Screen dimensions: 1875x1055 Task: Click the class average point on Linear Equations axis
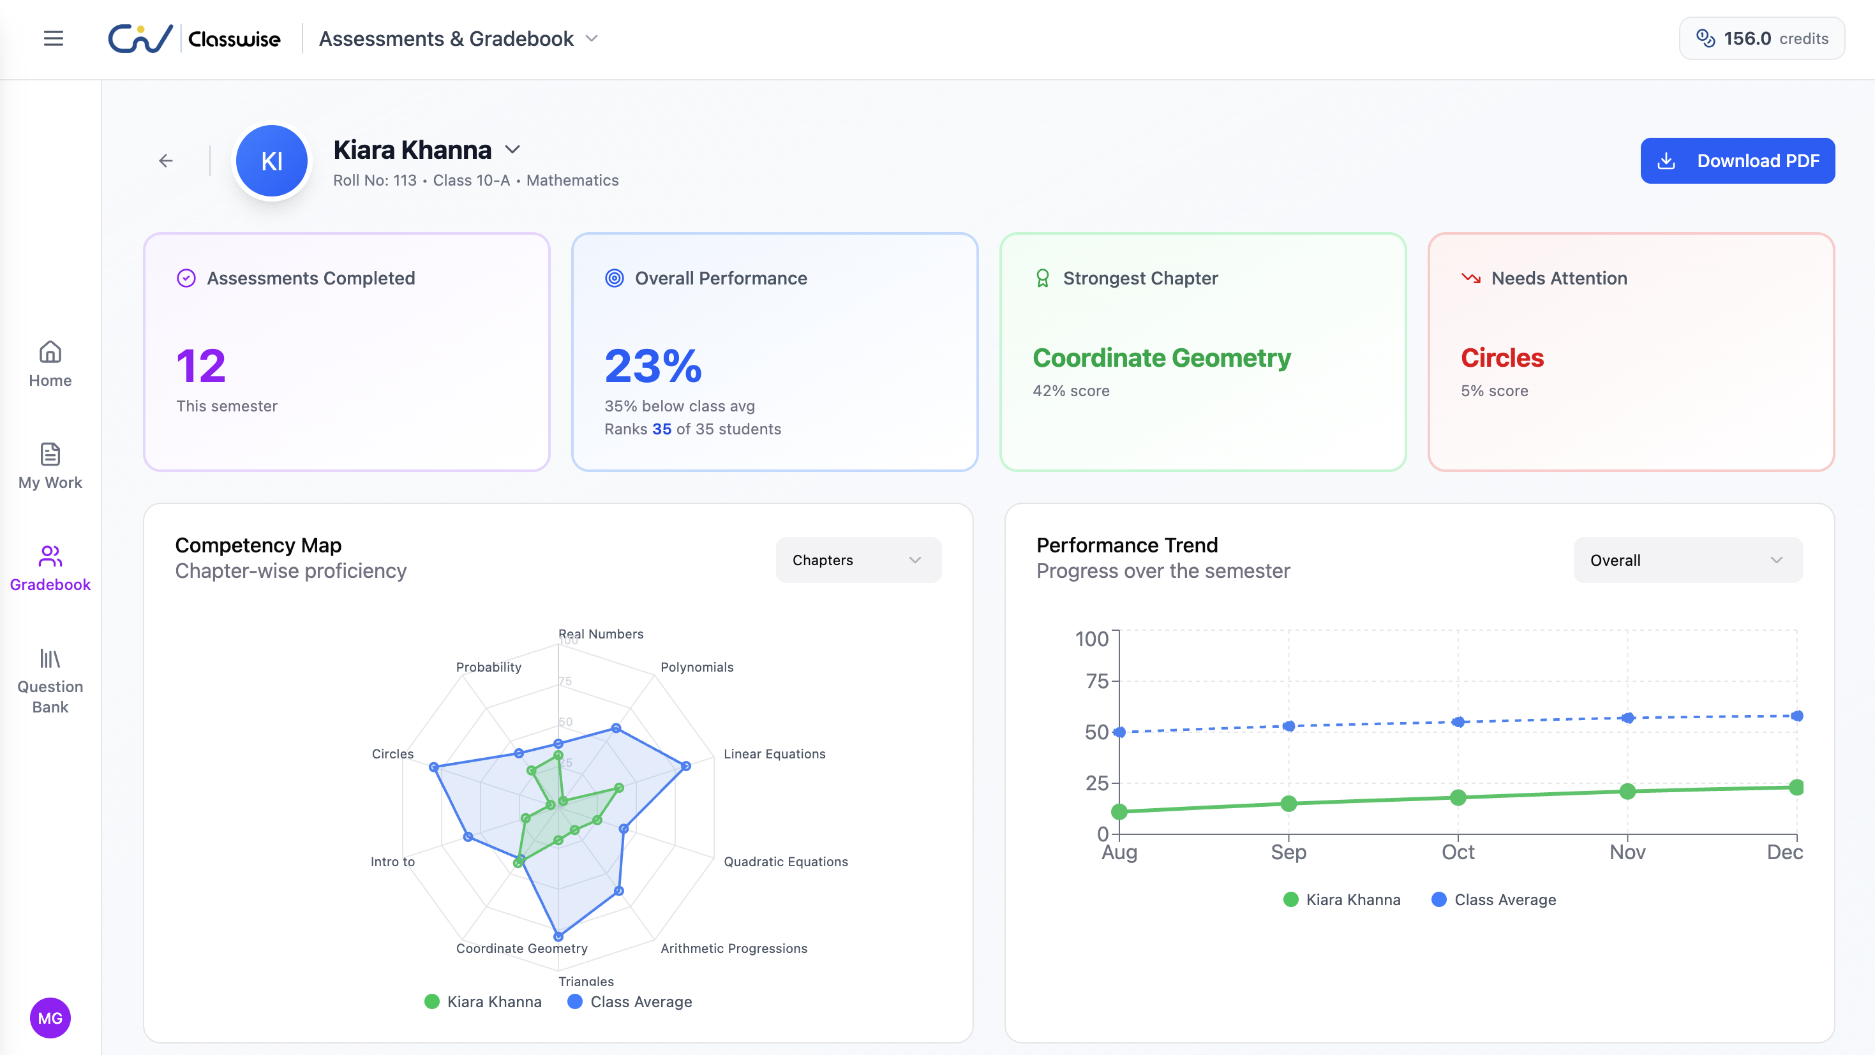click(685, 765)
